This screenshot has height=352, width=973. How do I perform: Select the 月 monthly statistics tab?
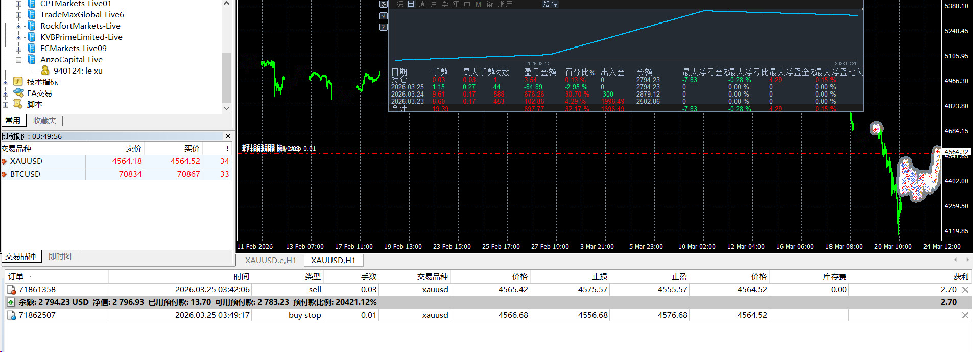coord(434,4)
